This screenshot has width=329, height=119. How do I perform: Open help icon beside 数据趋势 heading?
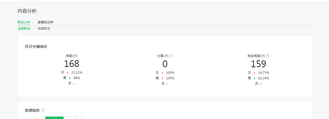(43, 110)
